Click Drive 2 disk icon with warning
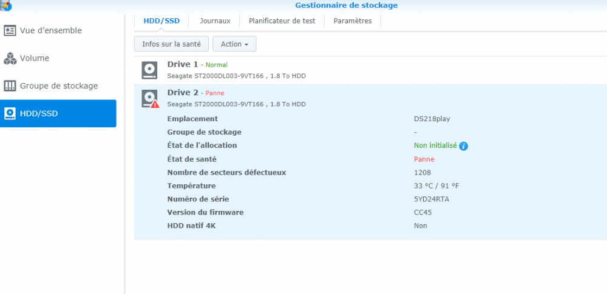This screenshot has width=607, height=294. pos(150,99)
